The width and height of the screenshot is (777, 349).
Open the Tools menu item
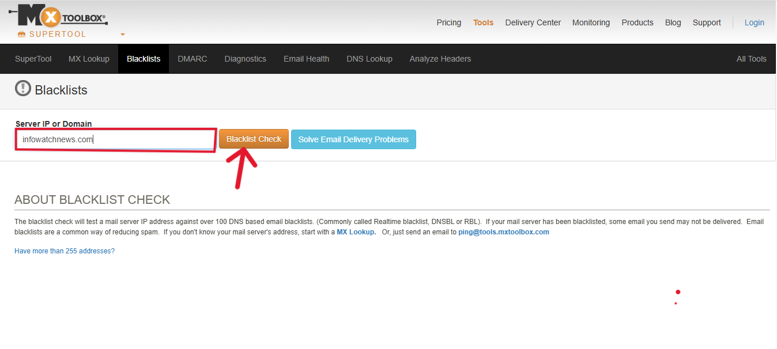click(483, 22)
